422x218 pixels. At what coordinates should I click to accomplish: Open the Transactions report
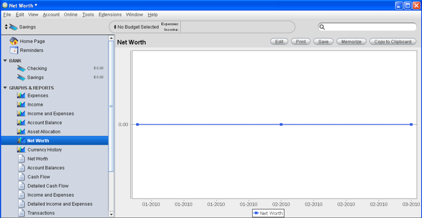54,213
